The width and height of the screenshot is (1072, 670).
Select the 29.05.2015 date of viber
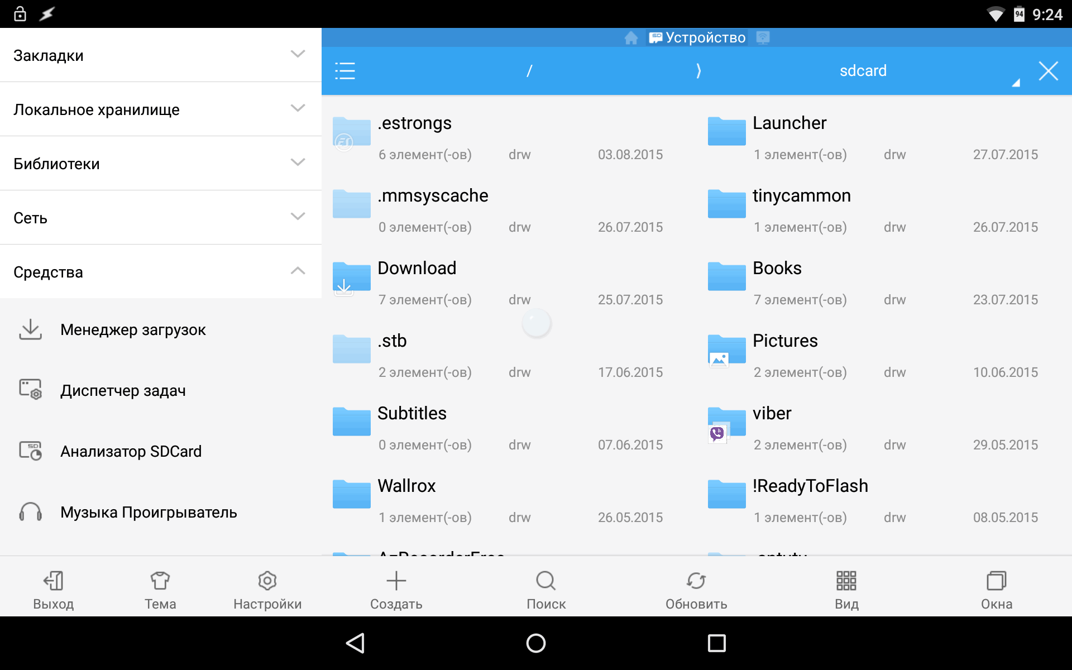(x=1006, y=445)
